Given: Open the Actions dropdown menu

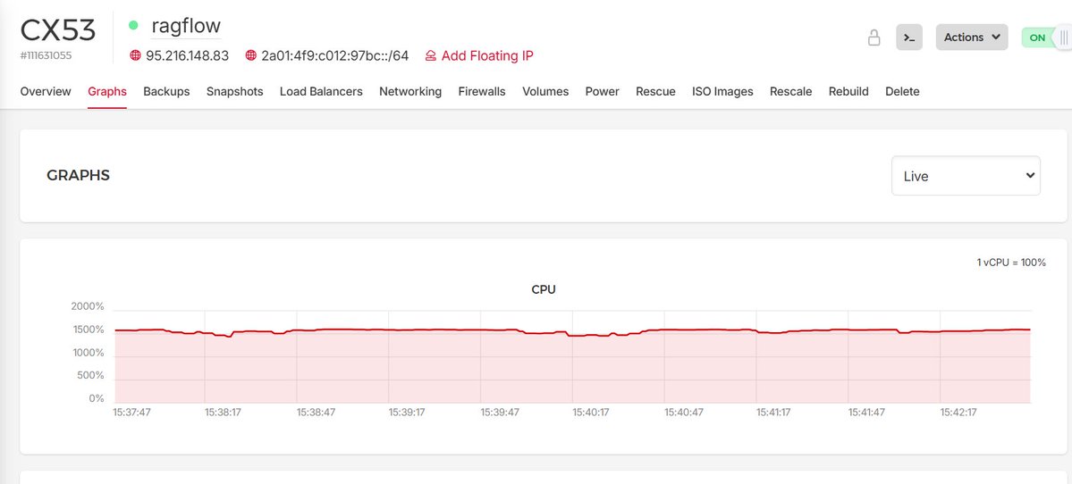Looking at the screenshot, I should click(x=972, y=38).
